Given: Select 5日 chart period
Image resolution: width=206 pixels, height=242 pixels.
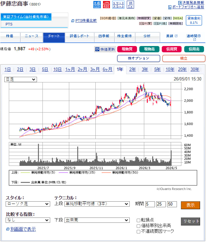Looking at the screenshot, I should point(45,70).
